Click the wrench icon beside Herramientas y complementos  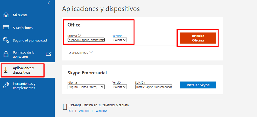point(6,86)
